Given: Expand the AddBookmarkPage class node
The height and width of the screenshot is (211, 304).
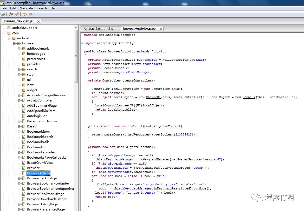Looking at the screenshot, I should (19, 106).
